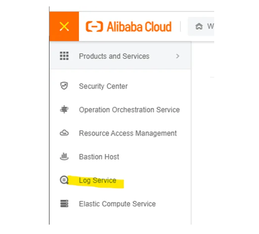Viewport: 259px width, 234px height.
Task: Click the Elastic Compute Service server icon
Action: (64, 204)
